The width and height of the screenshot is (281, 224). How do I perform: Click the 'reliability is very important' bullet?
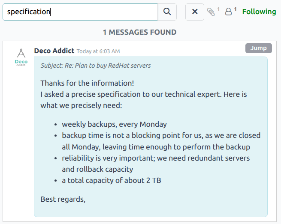click(x=155, y=158)
